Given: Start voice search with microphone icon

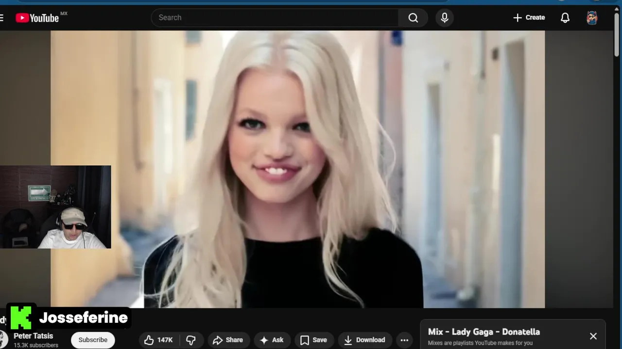Looking at the screenshot, I should [x=444, y=17].
